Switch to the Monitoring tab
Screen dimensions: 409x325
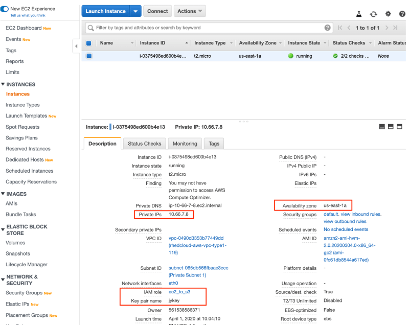coord(185,144)
